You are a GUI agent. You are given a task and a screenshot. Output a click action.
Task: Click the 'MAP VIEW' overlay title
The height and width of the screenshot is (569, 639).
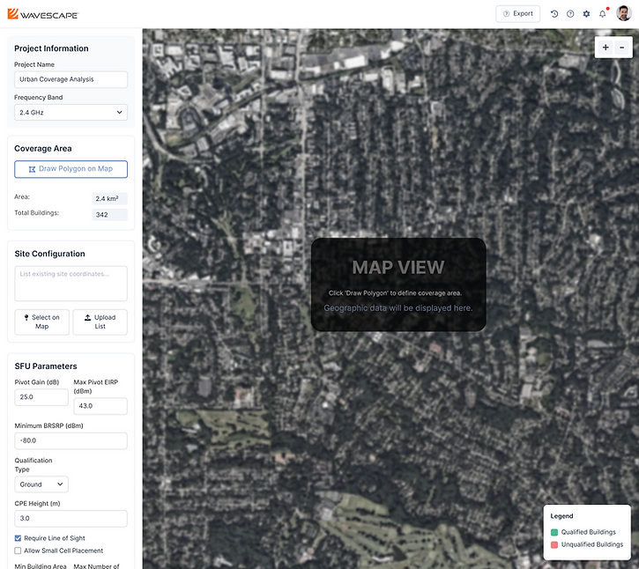398,268
